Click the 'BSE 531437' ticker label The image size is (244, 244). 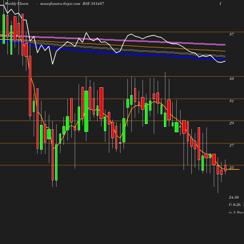[x=93, y=3]
